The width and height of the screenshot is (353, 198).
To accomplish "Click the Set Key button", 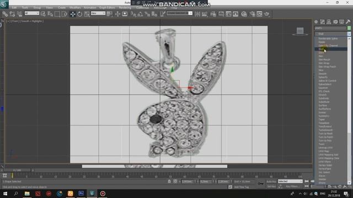I will point(271,186).
